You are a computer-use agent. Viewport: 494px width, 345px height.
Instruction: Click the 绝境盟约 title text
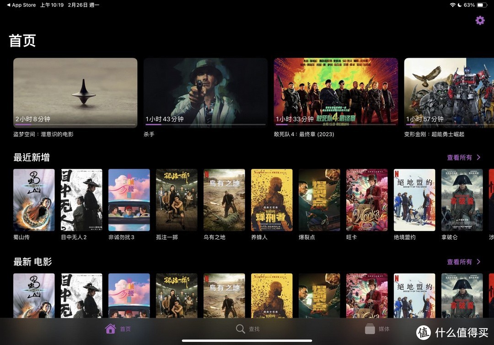(x=405, y=237)
